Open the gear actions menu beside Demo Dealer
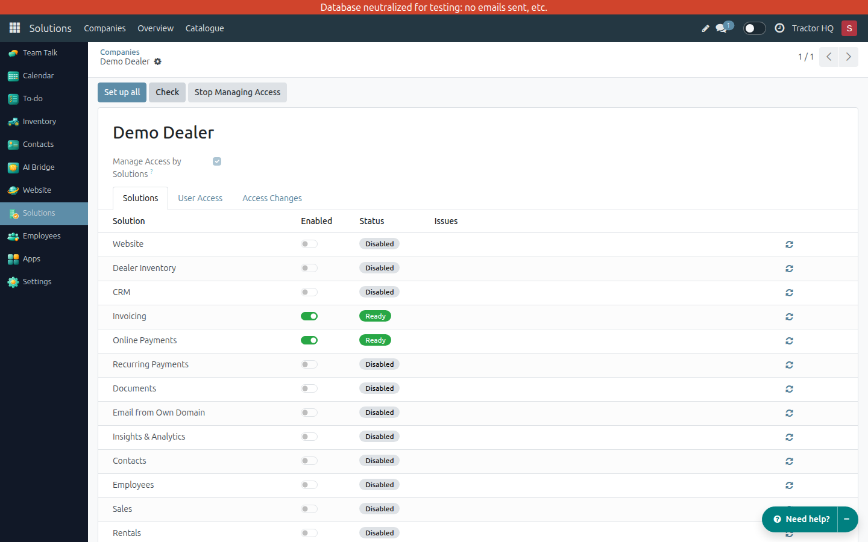Screen dimensions: 868x542 coord(158,61)
